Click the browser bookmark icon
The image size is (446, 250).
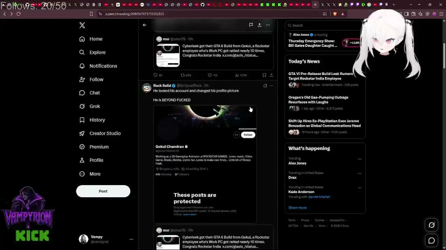pos(91,14)
